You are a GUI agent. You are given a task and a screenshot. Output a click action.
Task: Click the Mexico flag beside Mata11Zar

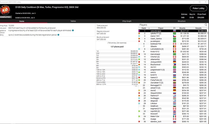[x=174, y=117]
